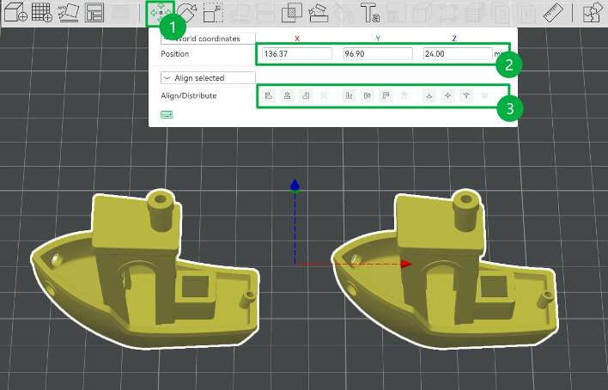Select the Rotate tool icon
The width and height of the screenshot is (608, 390).
tap(187, 12)
